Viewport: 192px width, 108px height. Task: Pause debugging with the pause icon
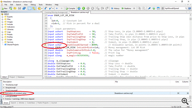tap(88, 8)
